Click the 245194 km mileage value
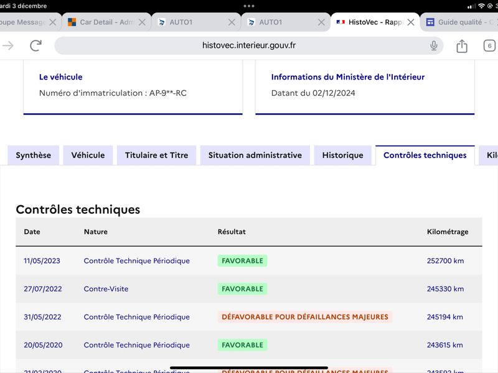This screenshot has height=373, width=498. pyautogui.click(x=445, y=317)
